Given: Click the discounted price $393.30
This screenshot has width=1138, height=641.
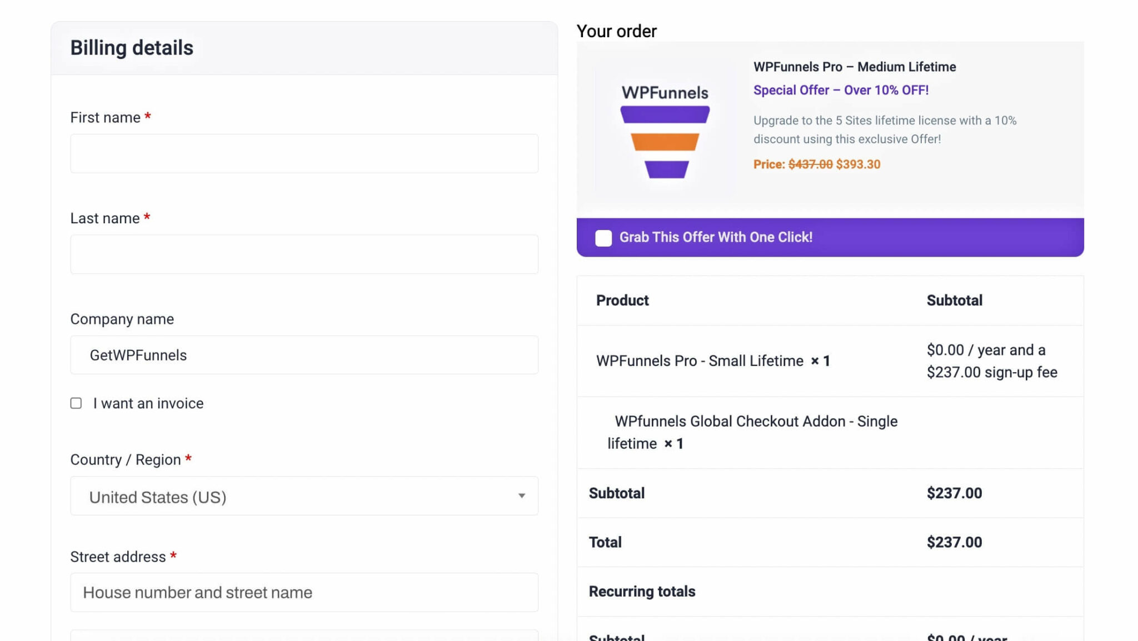Looking at the screenshot, I should pyautogui.click(x=858, y=164).
